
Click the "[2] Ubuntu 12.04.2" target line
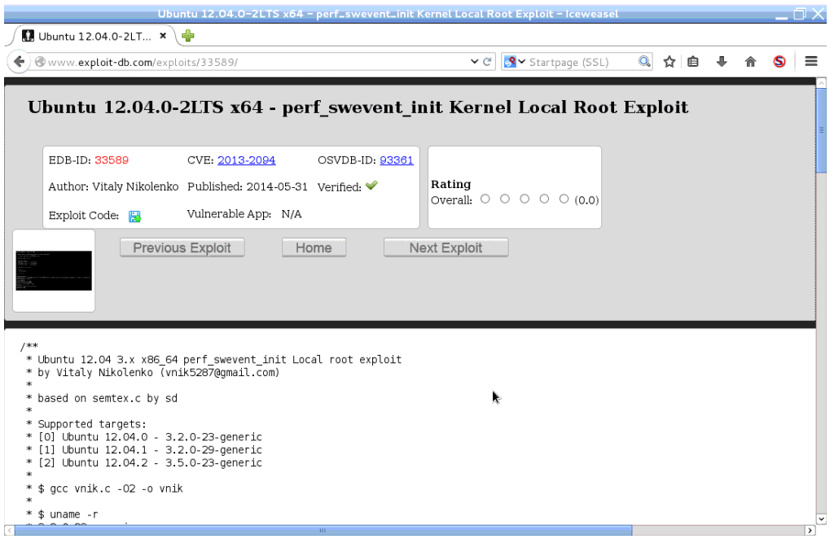(x=144, y=462)
